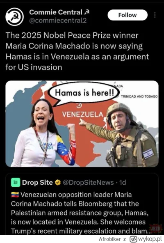Open the three-dot post options menu
Image resolution: width=164 pixels, height=243 pixels.
(x=155, y=15)
